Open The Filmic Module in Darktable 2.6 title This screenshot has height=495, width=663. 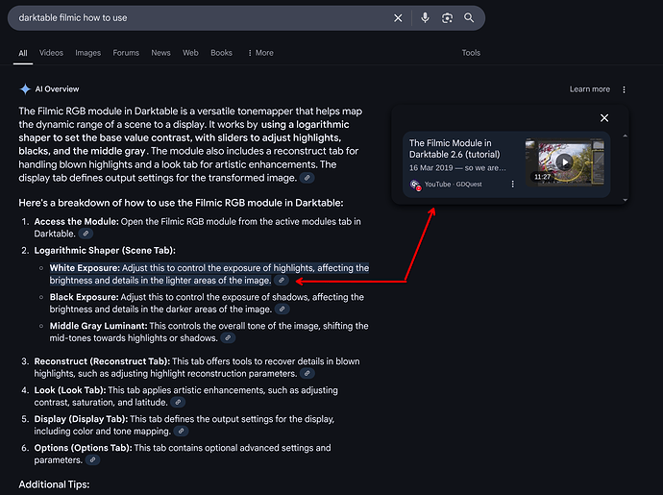[454, 149]
